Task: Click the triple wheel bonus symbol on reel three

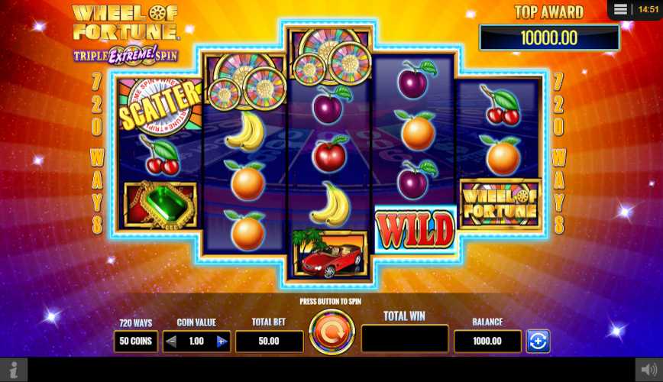Action: (x=329, y=56)
